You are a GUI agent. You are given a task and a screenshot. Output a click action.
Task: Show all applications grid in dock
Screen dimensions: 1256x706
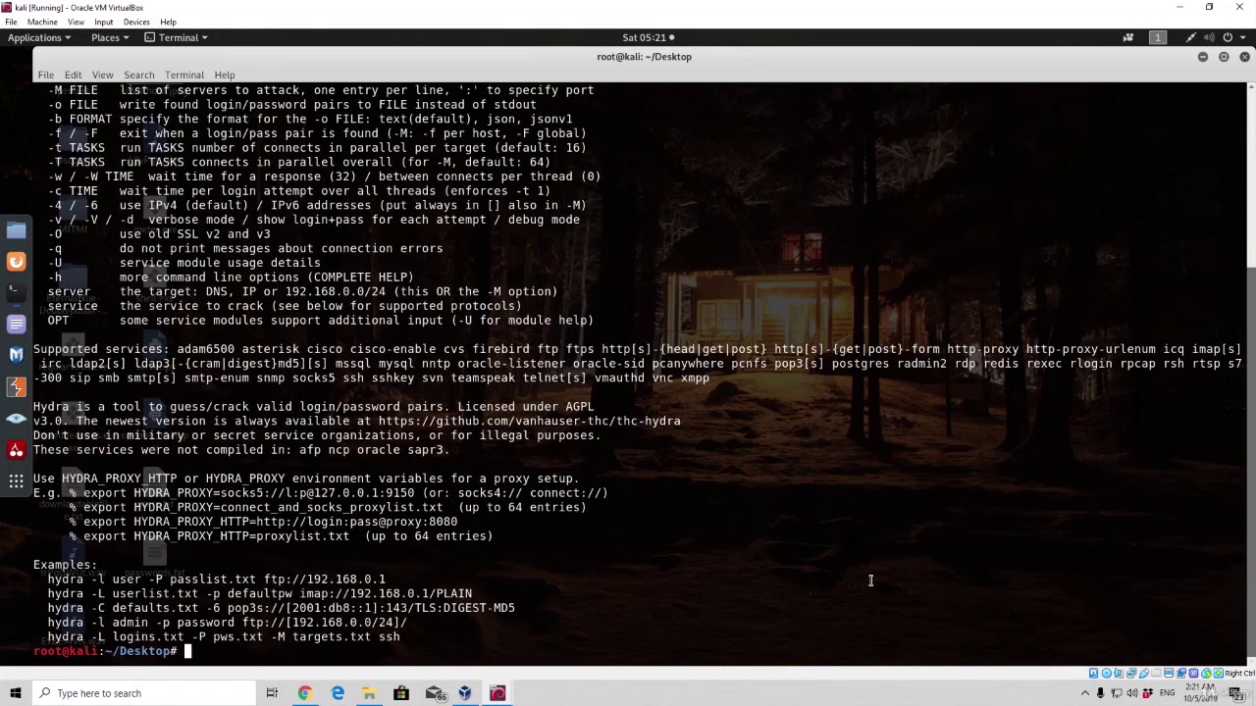click(x=16, y=481)
